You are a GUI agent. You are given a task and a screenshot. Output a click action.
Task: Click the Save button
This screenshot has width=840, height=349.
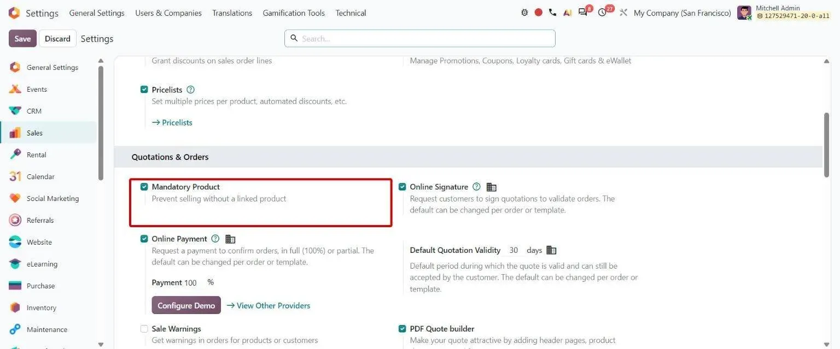(22, 38)
